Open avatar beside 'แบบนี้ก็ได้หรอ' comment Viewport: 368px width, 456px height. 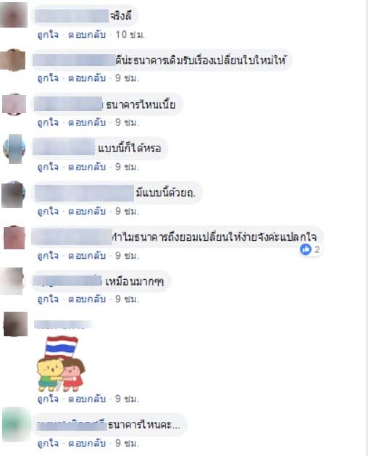tap(14, 149)
